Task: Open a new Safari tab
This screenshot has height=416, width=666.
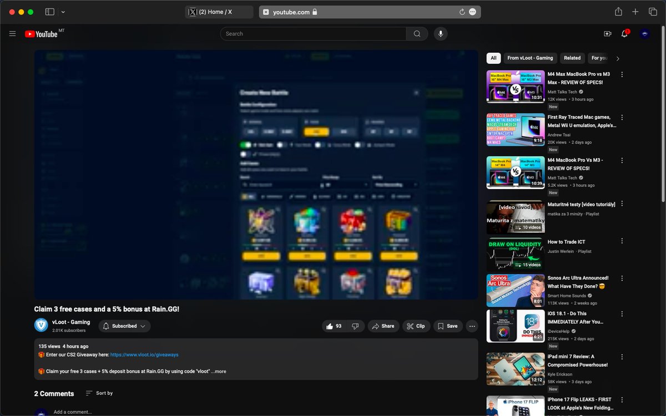Action: click(x=636, y=12)
